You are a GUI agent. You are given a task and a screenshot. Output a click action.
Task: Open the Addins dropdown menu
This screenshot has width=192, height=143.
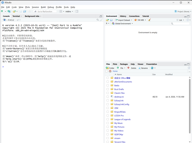[x=69, y=11]
